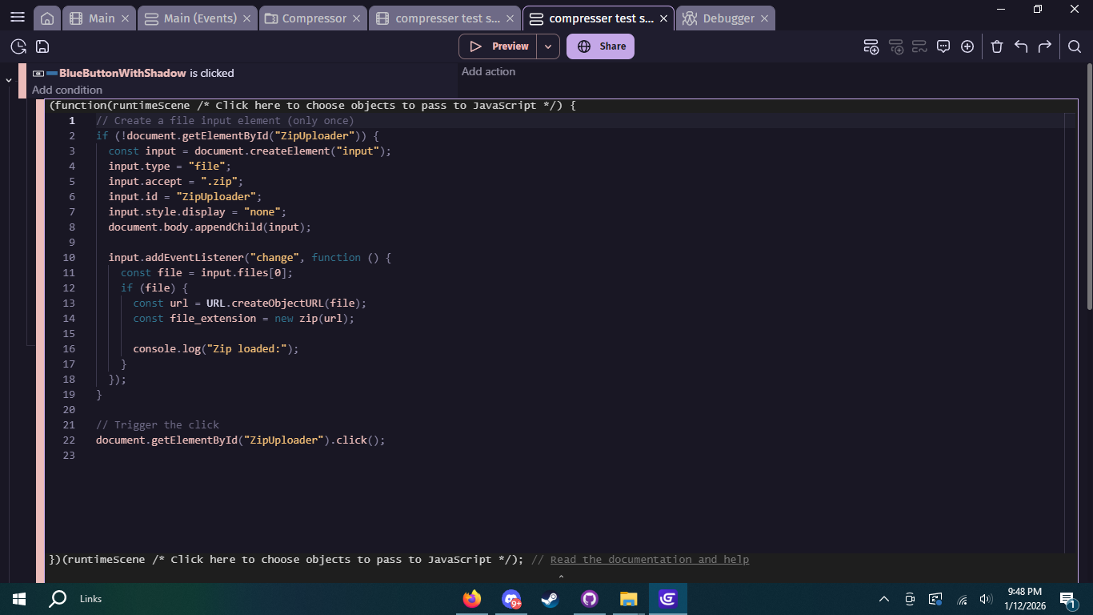The width and height of the screenshot is (1093, 615).
Task: Collapse the event using the left chevron
Action: pos(9,80)
